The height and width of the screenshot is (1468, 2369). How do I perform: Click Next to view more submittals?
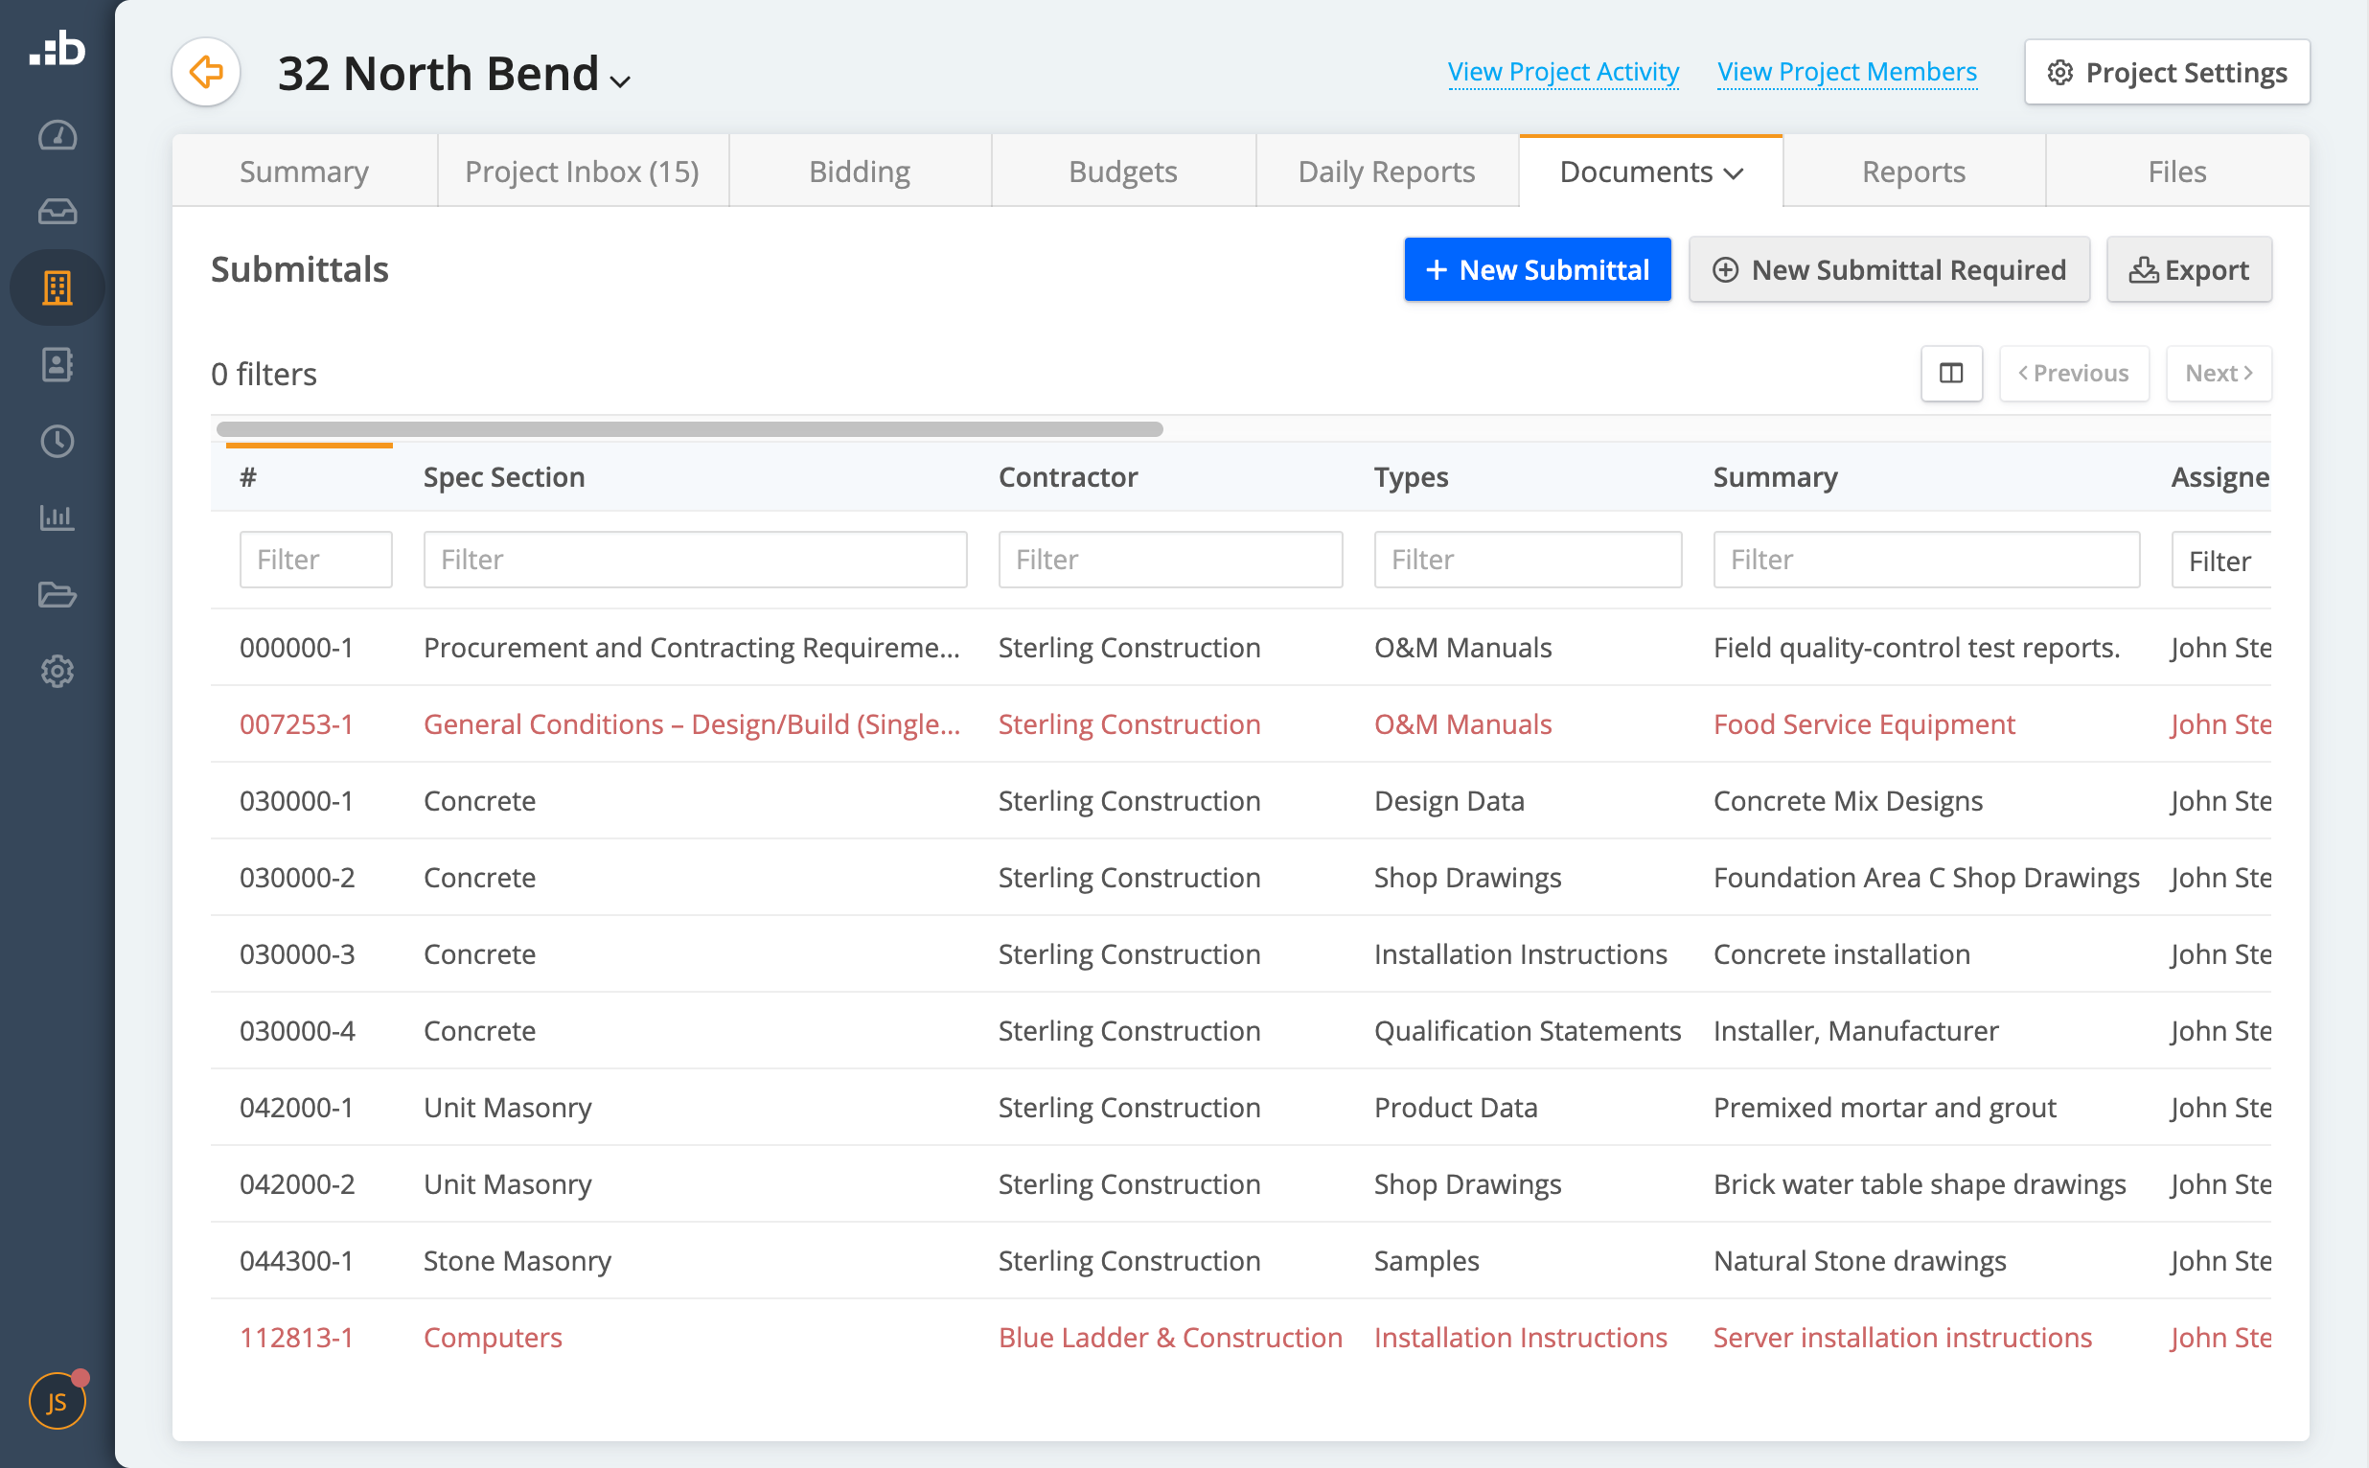pyautogui.click(x=2219, y=373)
